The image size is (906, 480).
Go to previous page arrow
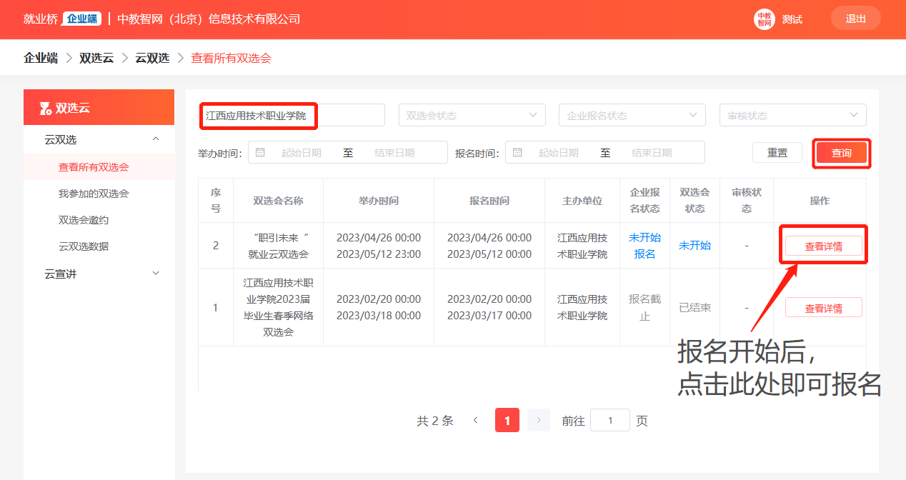(x=475, y=421)
